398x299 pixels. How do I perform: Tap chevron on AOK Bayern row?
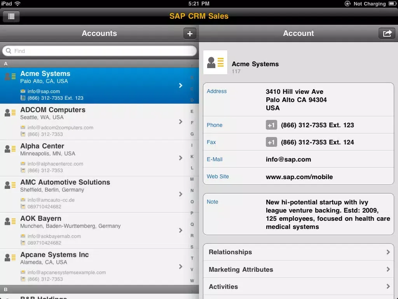(180, 230)
